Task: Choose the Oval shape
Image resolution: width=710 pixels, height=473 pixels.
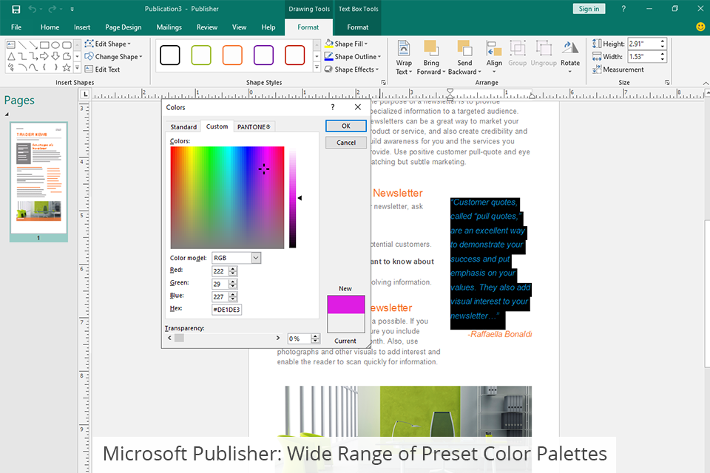Action: tap(55, 45)
